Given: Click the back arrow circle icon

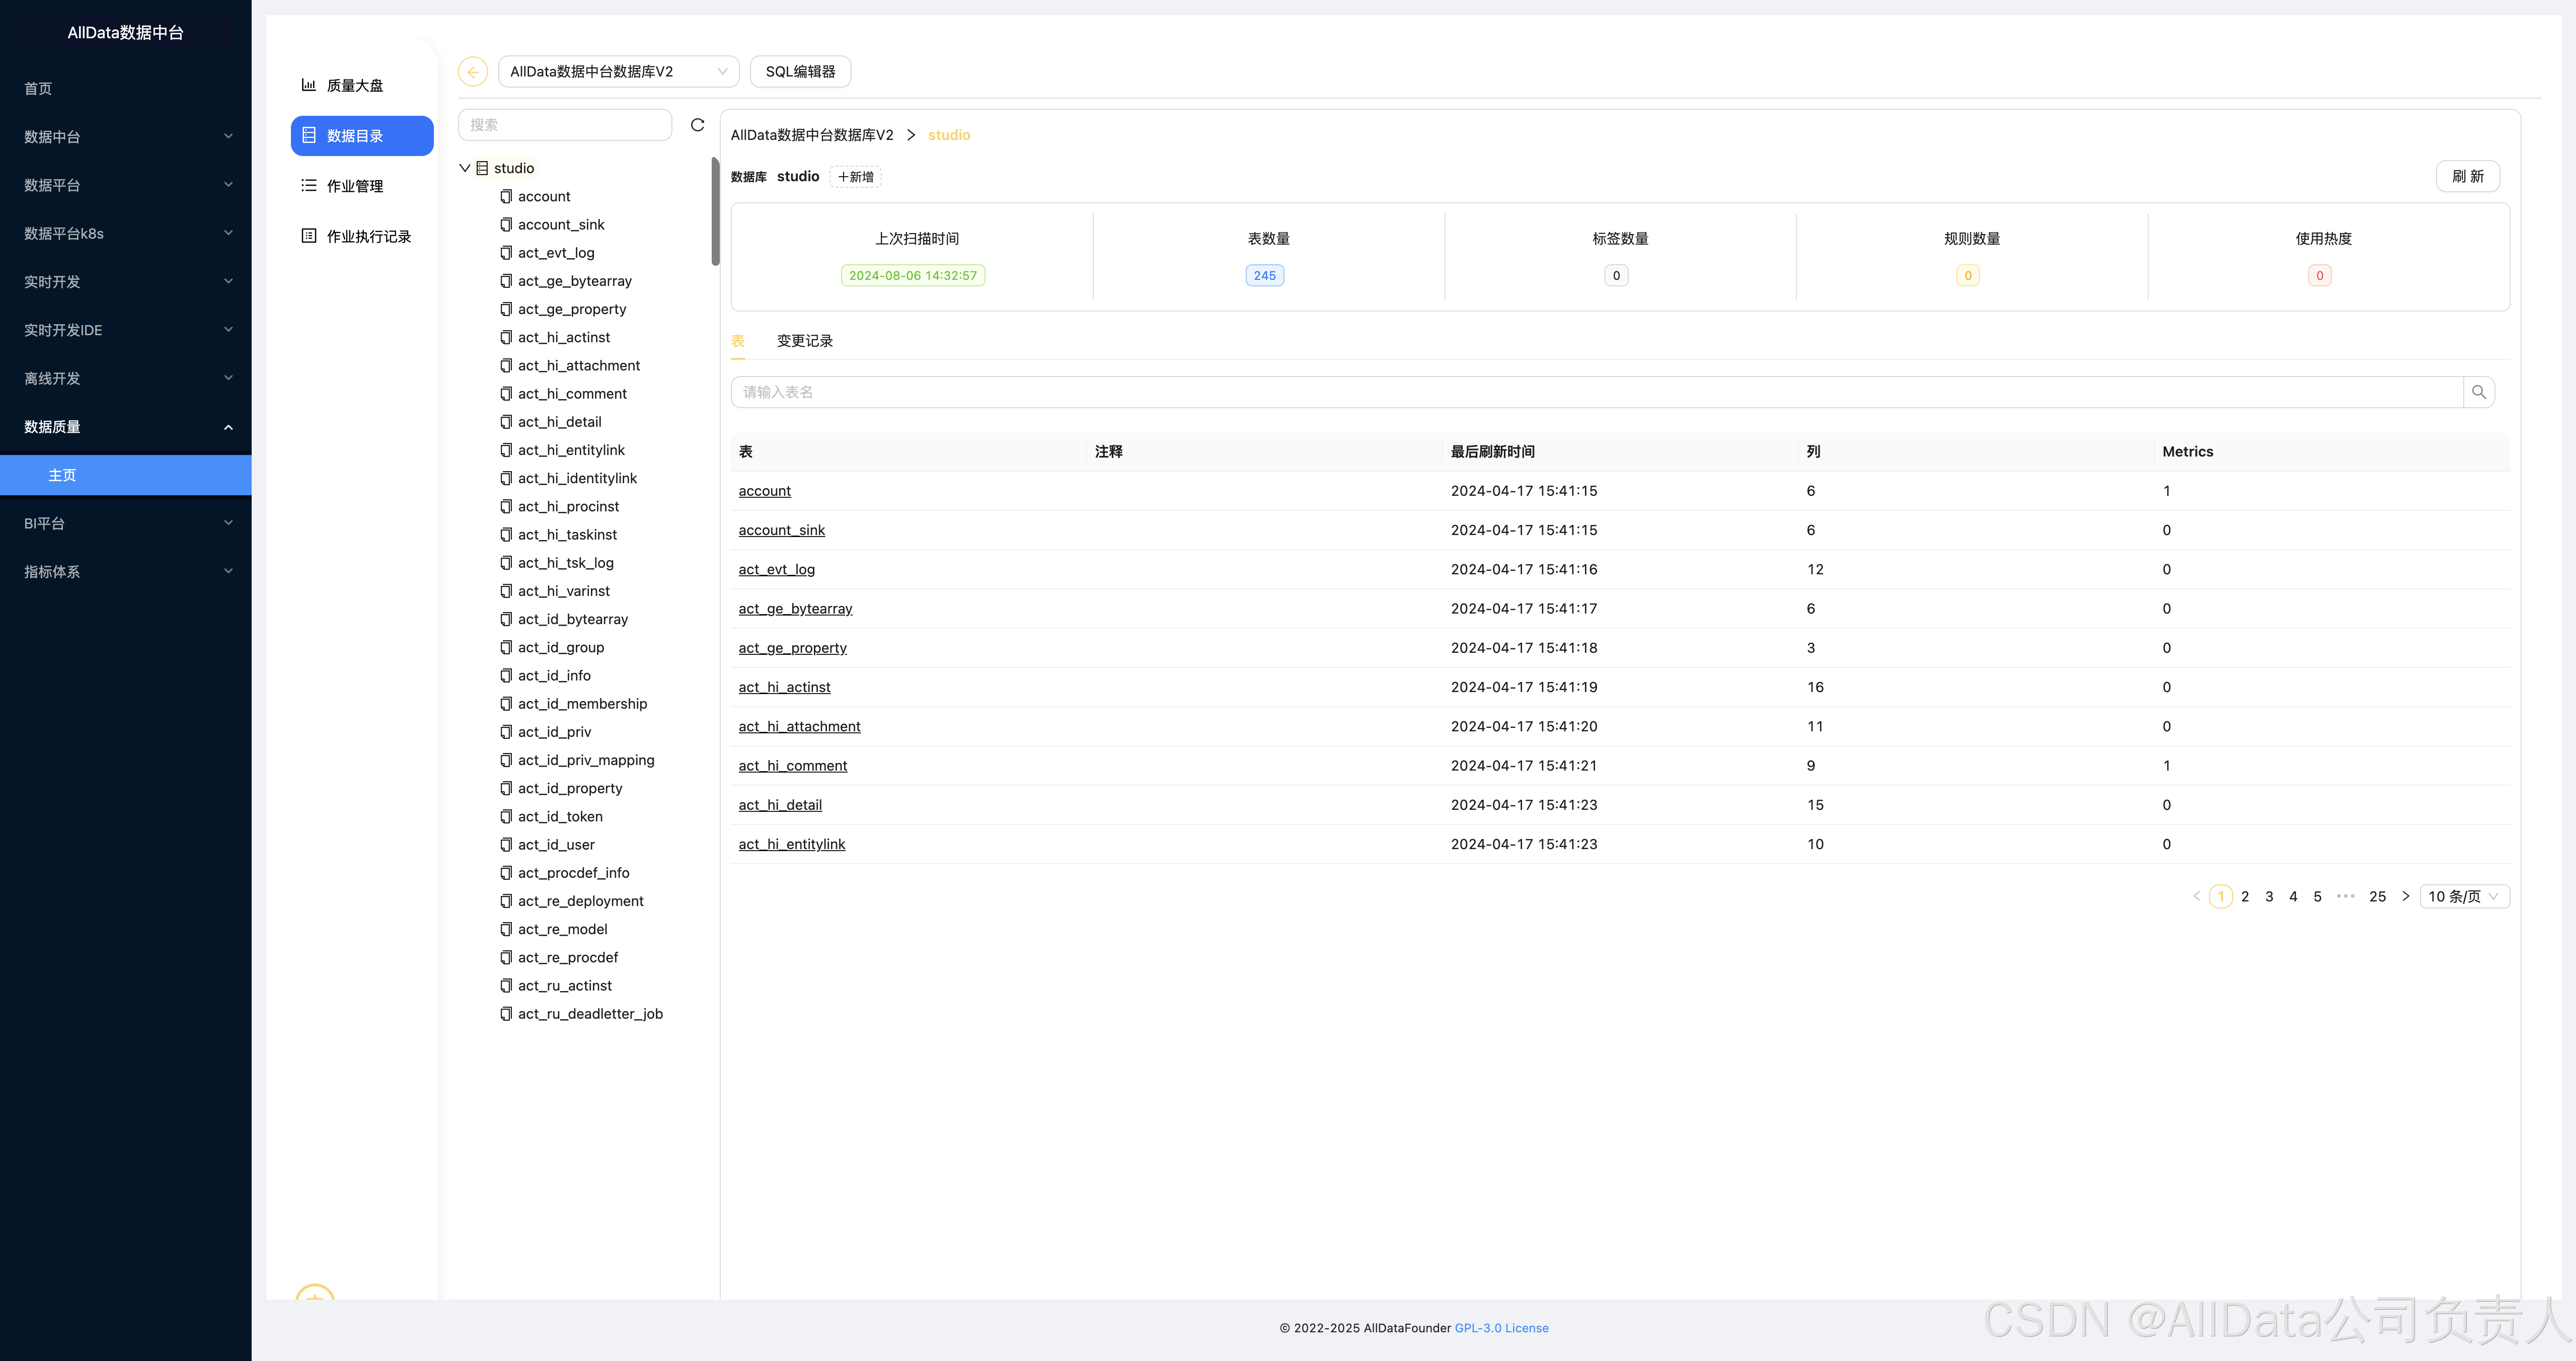Looking at the screenshot, I should [473, 72].
